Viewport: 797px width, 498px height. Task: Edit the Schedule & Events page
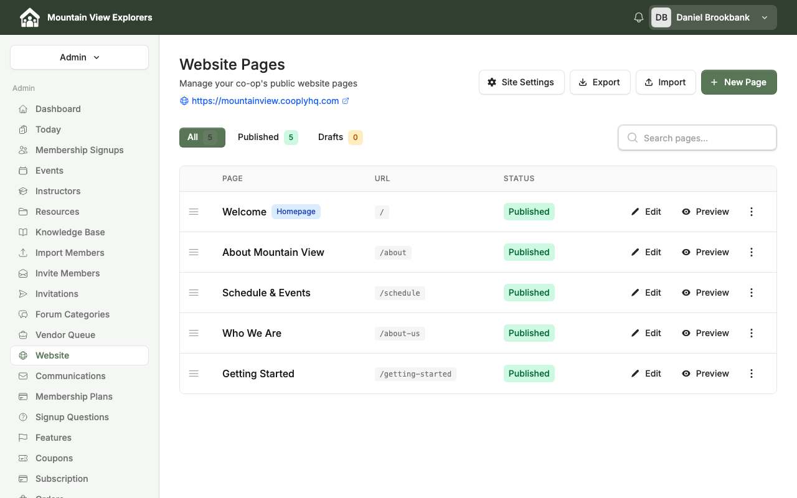coord(646,293)
